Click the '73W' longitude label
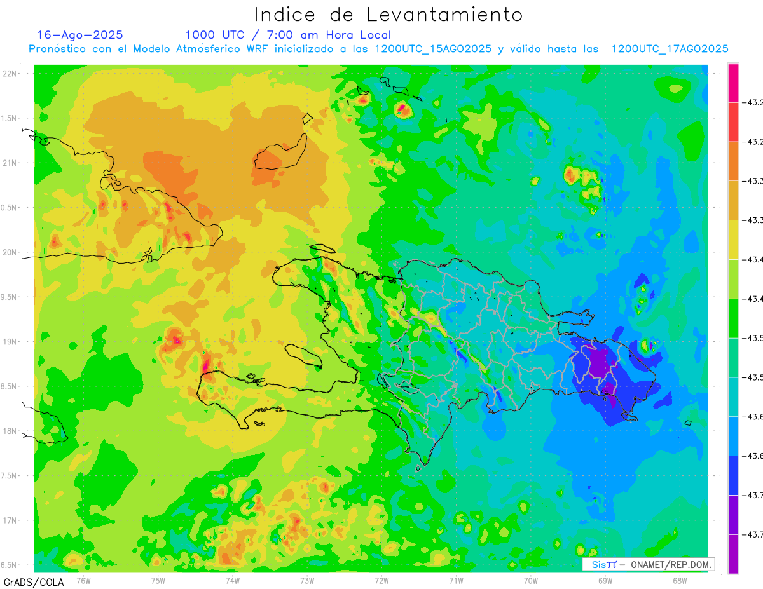The image size is (763, 589). click(307, 581)
